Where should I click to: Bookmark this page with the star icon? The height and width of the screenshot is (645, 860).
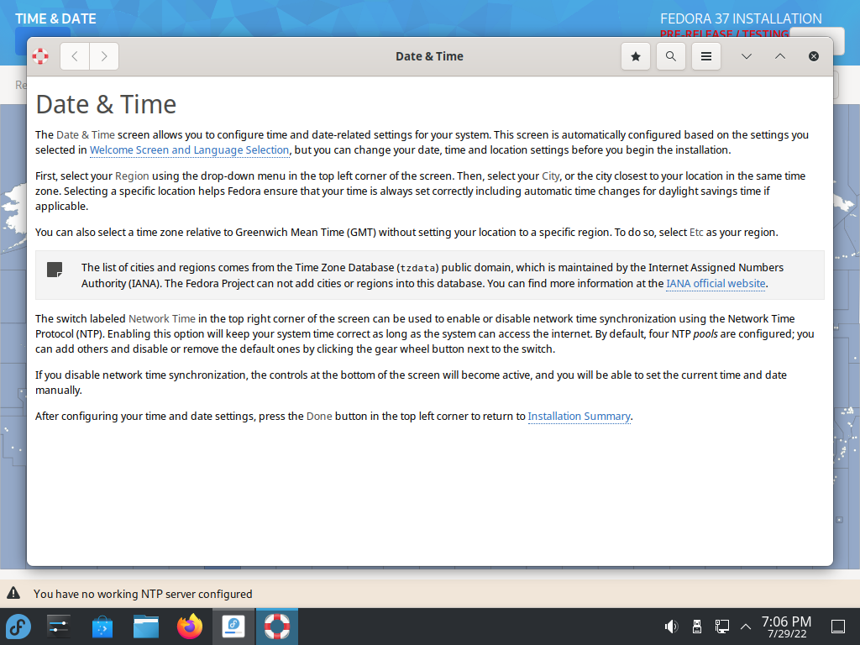pyautogui.click(x=636, y=56)
